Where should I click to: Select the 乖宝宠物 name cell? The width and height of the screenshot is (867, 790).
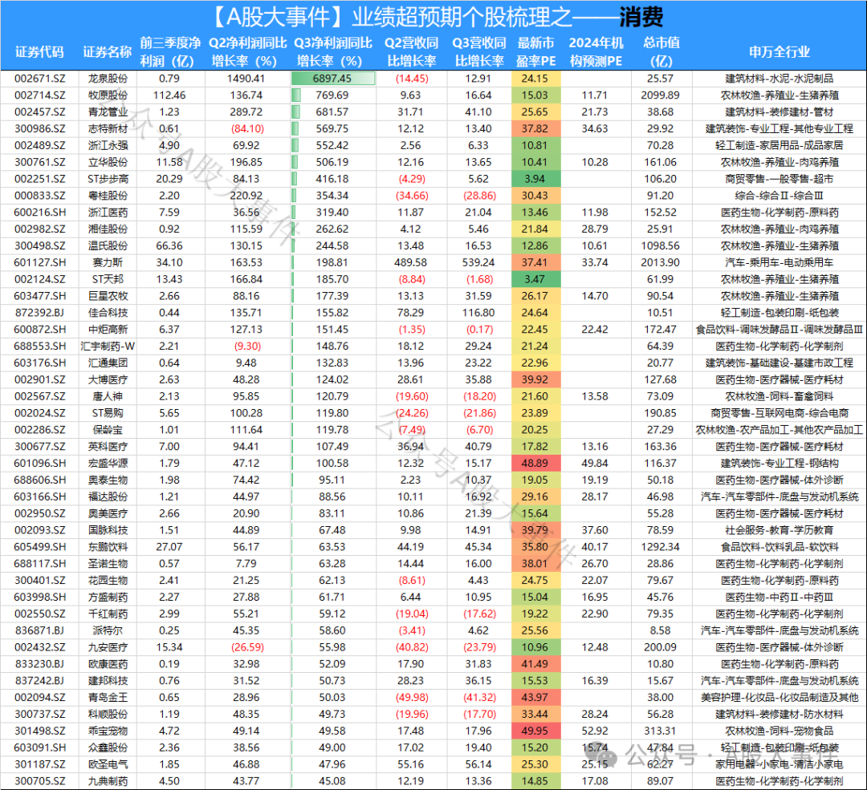108,731
